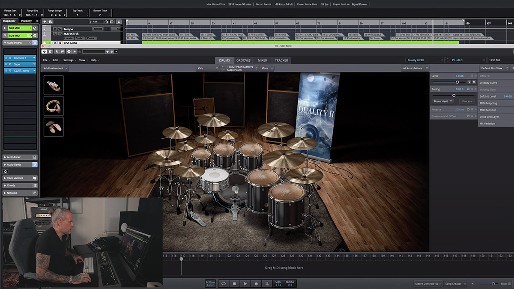Toggle the plugin activate power icon
514x289 pixels.
45,51
